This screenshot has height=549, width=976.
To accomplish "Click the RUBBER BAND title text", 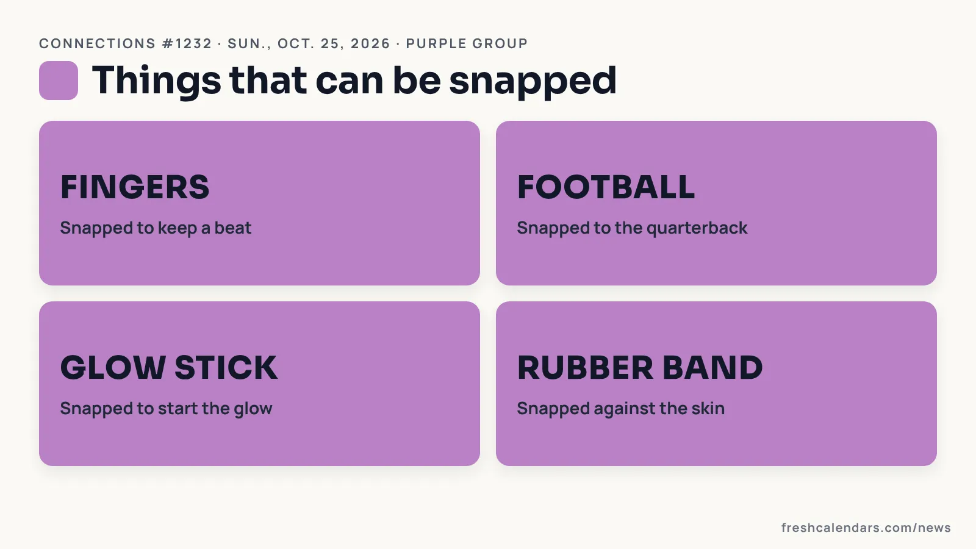I will 640,367.
